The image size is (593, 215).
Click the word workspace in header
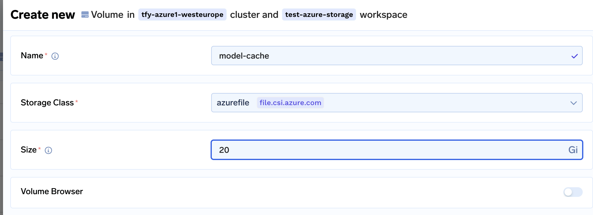pos(383,14)
